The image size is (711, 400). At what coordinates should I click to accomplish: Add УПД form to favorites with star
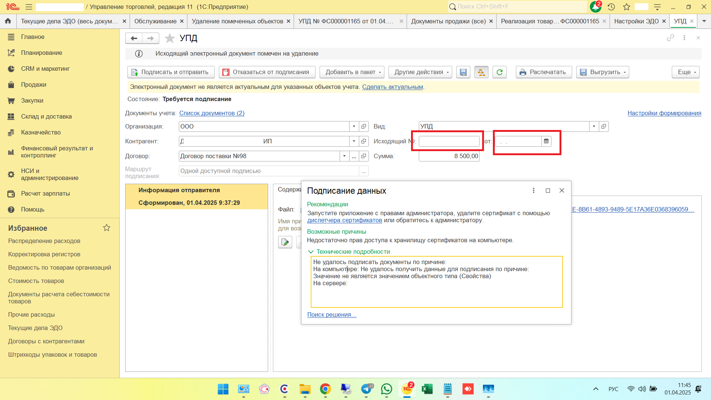click(x=170, y=38)
